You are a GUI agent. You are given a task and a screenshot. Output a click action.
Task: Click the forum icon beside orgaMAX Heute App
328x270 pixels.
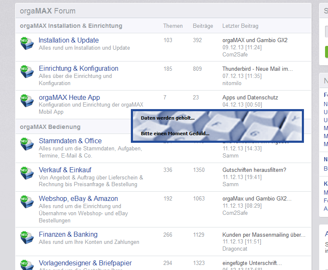(27, 100)
